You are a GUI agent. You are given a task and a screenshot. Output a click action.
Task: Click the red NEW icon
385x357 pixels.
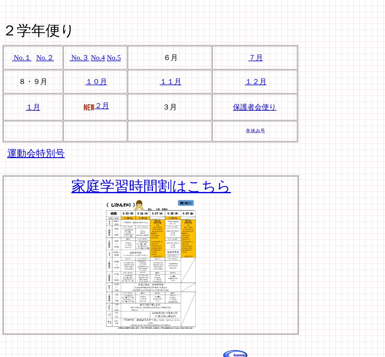[89, 107]
